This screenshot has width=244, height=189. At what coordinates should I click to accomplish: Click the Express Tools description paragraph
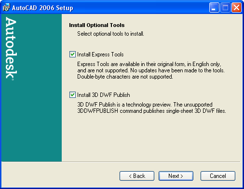pyautogui.click(x=151, y=70)
